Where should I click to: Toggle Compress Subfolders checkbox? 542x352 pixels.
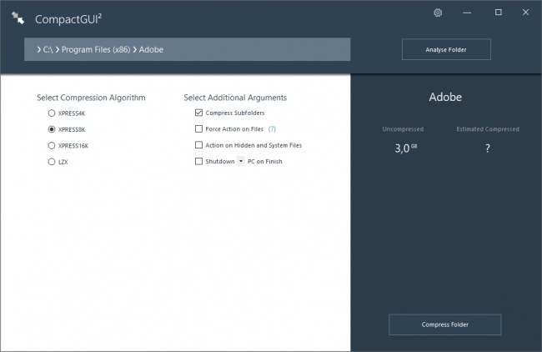(198, 113)
